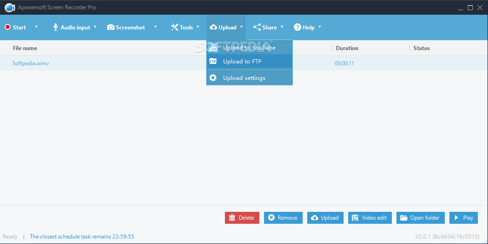Click the camera Screenshot icon
Screen dimensions: 488x244
110,28
